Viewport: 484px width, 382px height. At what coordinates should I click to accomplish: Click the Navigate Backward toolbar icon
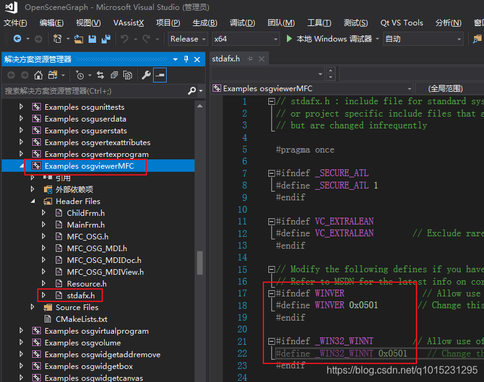(17, 39)
